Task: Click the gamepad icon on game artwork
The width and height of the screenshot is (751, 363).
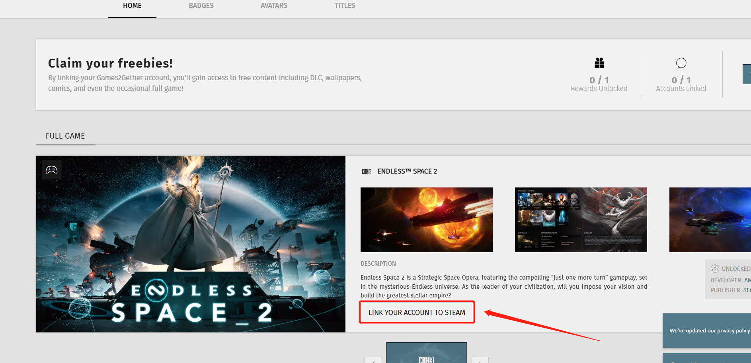Action: 51,170
